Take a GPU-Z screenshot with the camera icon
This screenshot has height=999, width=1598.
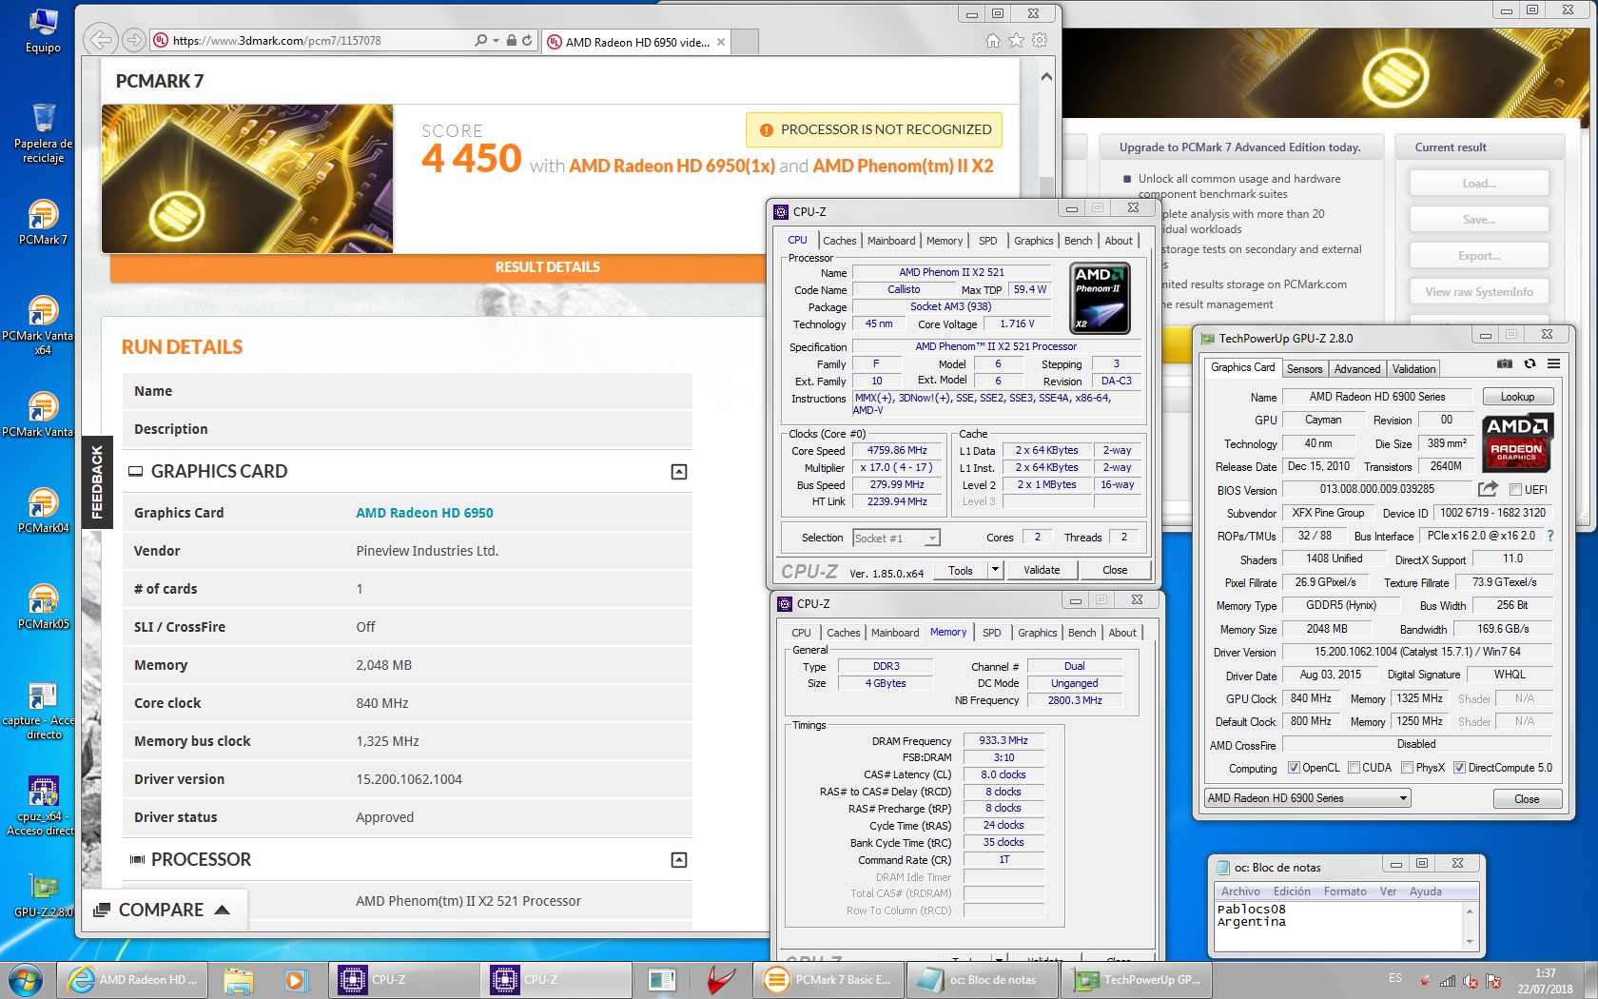click(1504, 363)
